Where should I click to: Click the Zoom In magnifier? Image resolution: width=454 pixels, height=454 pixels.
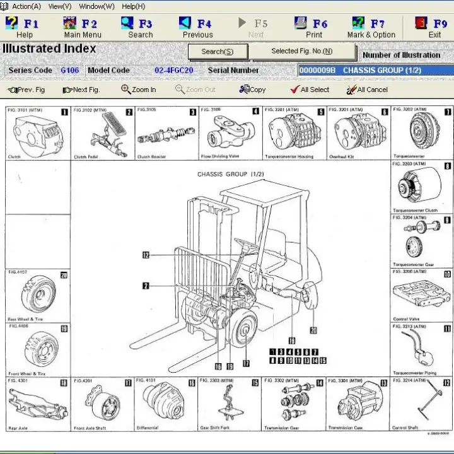tap(126, 89)
